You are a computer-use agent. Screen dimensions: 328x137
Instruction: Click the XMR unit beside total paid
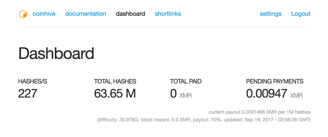click(186, 96)
